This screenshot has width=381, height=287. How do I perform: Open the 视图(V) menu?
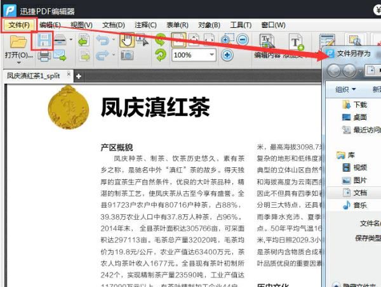point(81,25)
